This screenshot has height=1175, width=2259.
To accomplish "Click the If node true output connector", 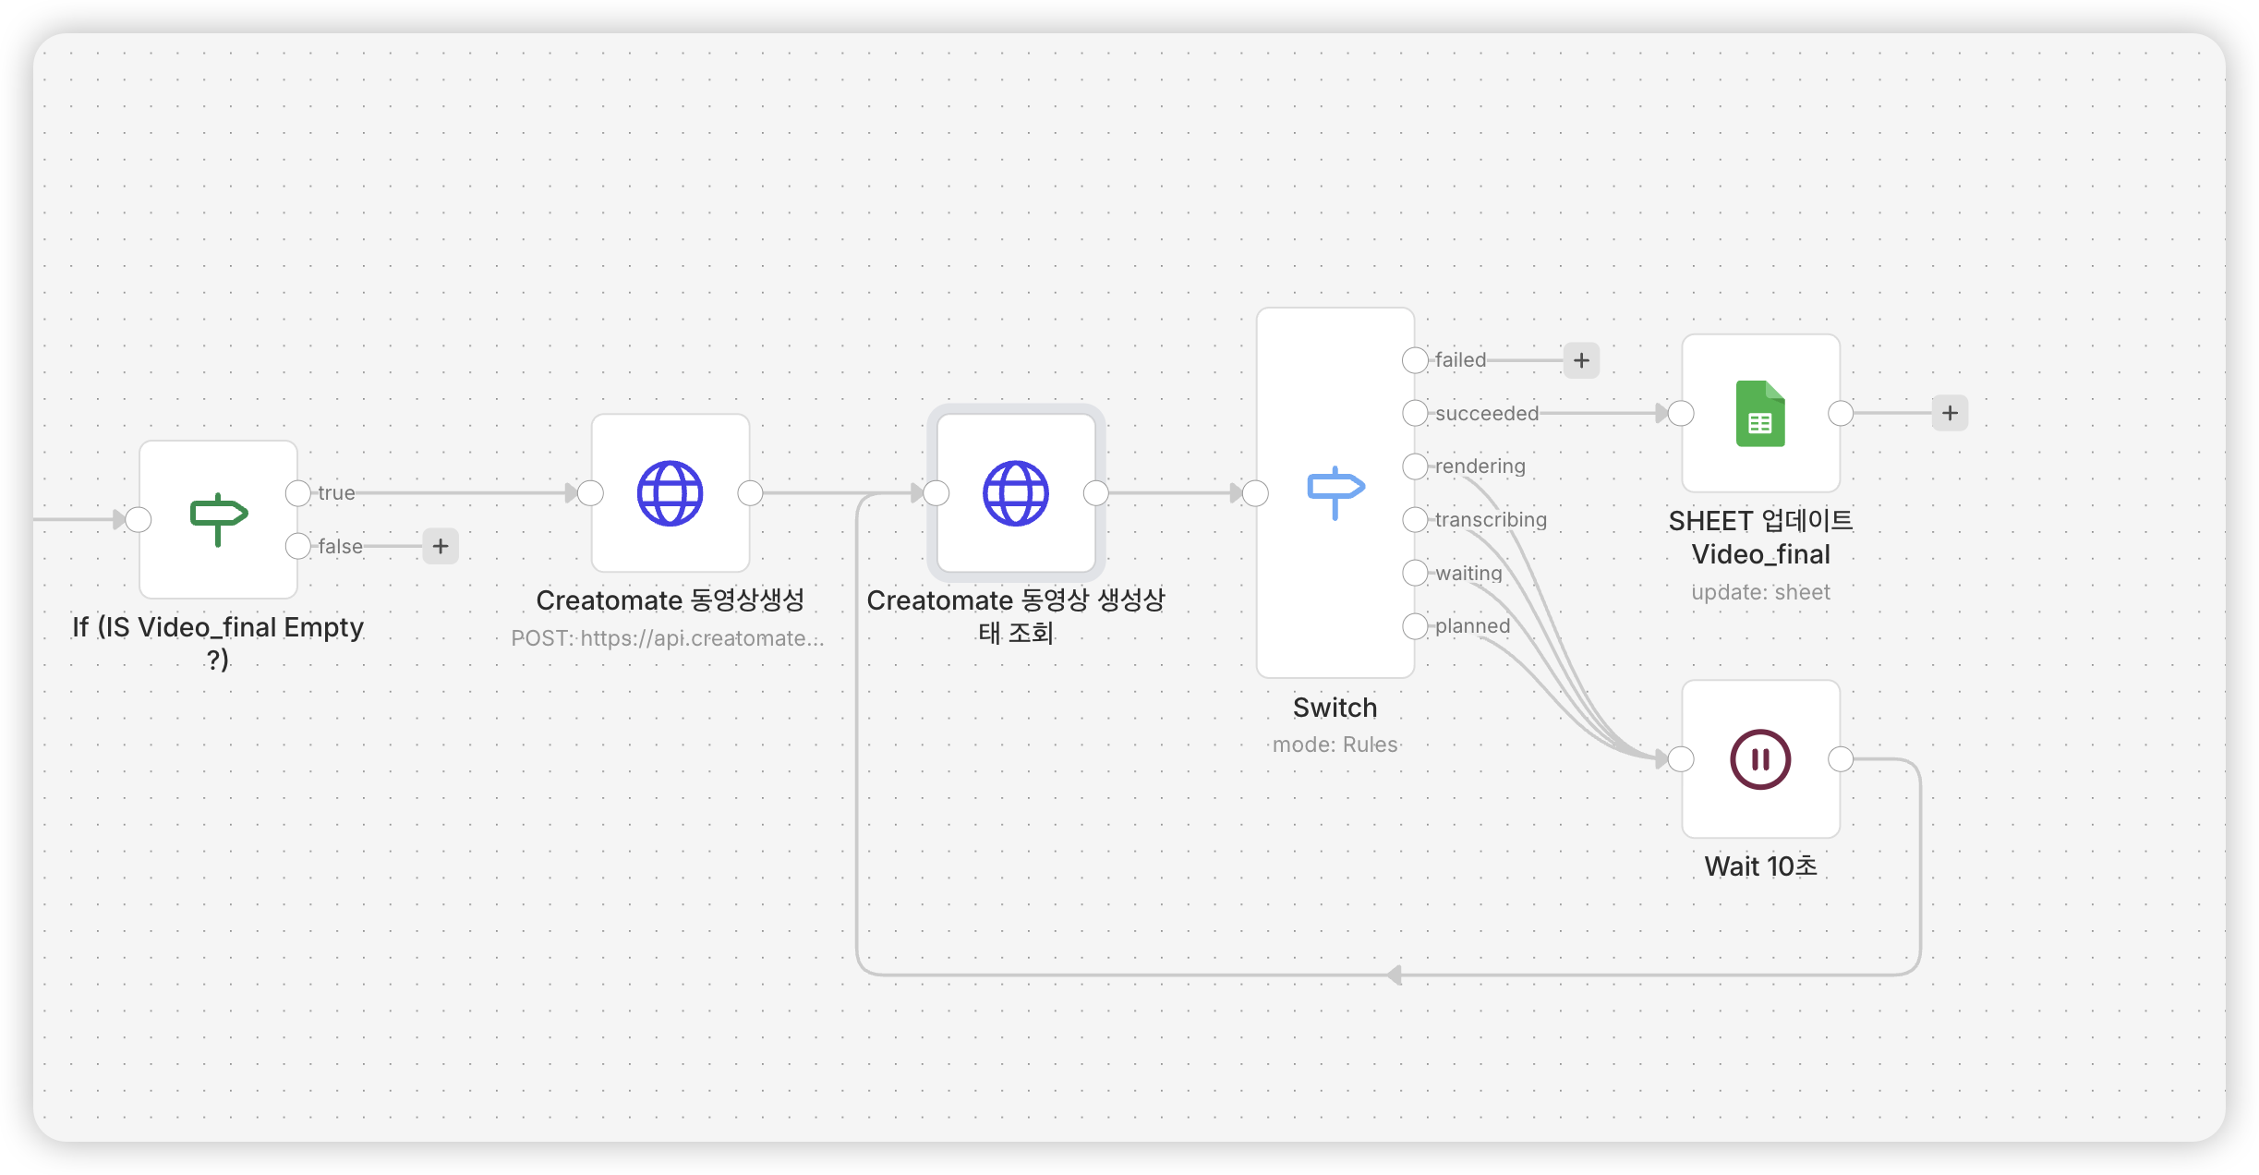I will pos(298,493).
